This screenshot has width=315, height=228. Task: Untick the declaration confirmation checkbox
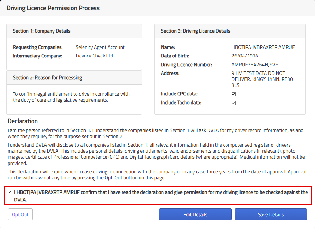point(10,192)
